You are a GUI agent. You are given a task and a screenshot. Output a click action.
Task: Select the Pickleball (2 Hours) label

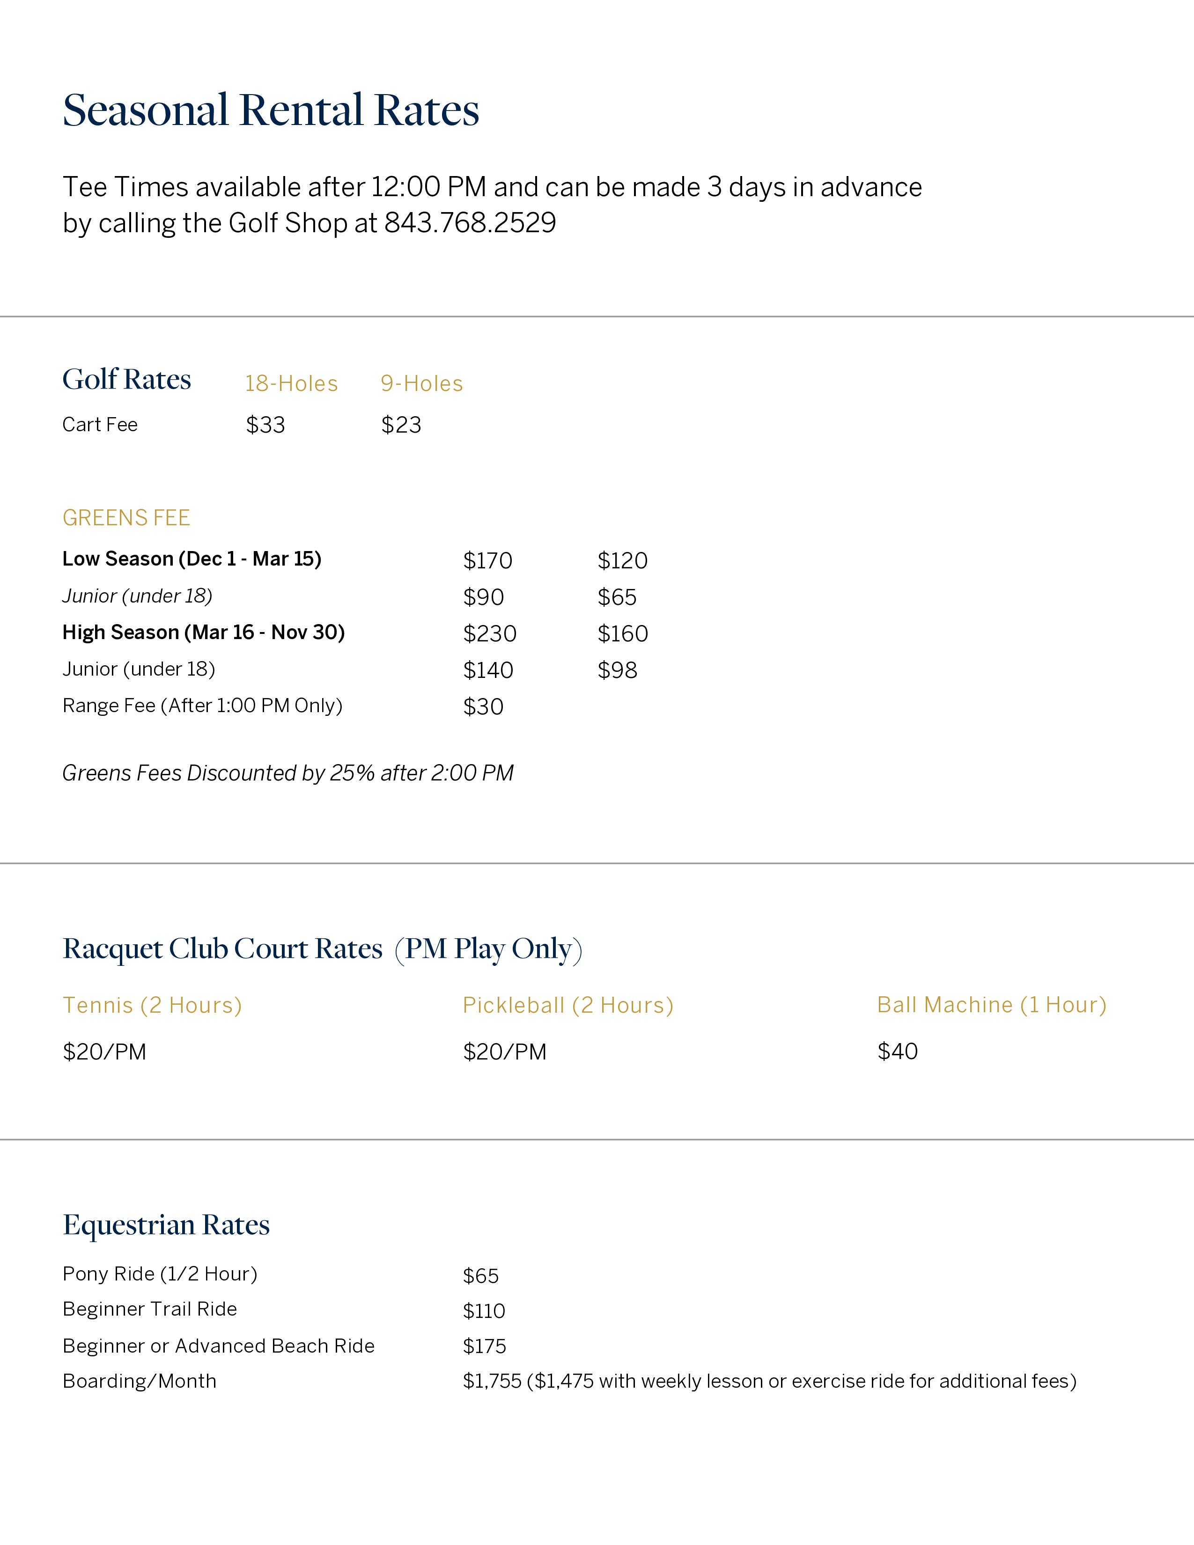coord(568,1005)
